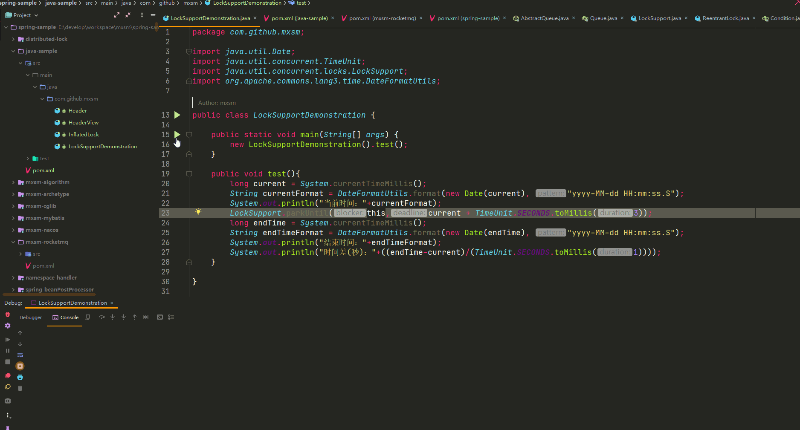Open Evaluate Expression from the debug toolbar
Viewport: 800px width, 430px height.
coord(160,317)
